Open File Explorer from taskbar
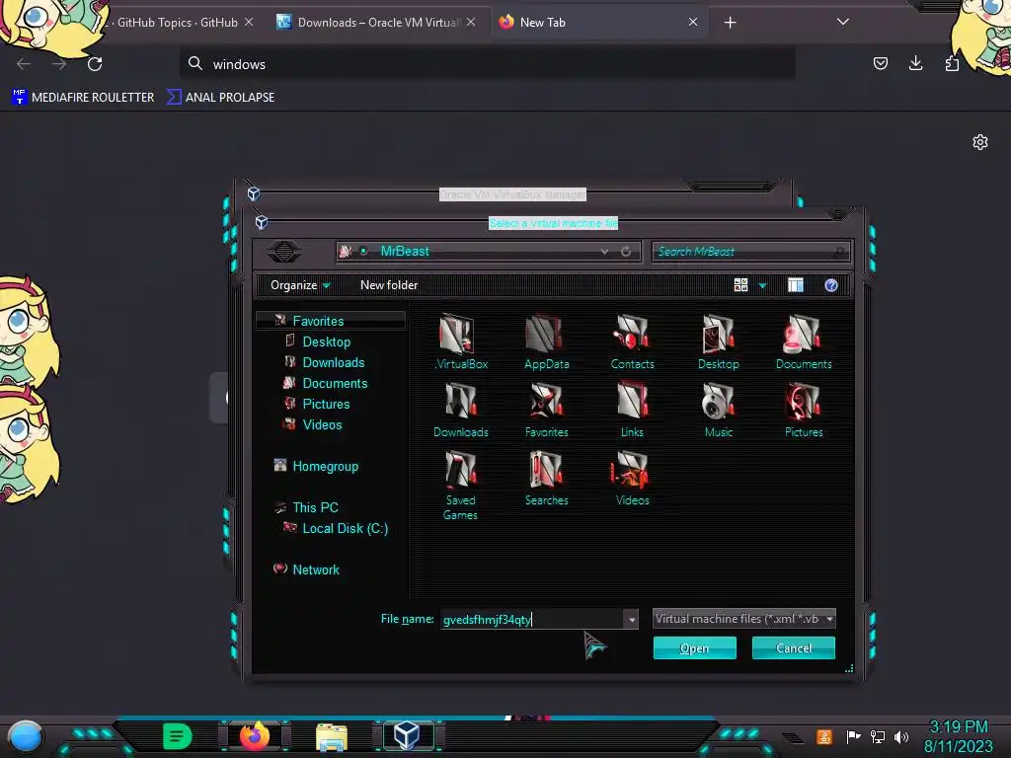Image resolution: width=1011 pixels, height=758 pixels. tap(332, 736)
